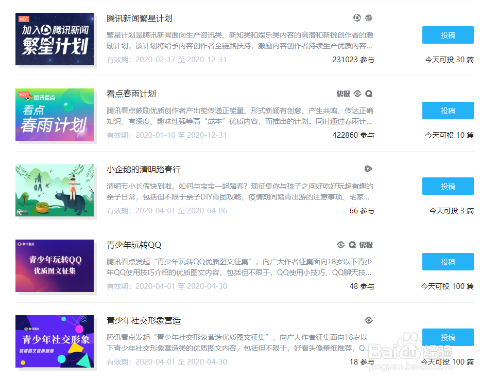Open the 清明 illustration thumbnail

[x=55, y=190]
